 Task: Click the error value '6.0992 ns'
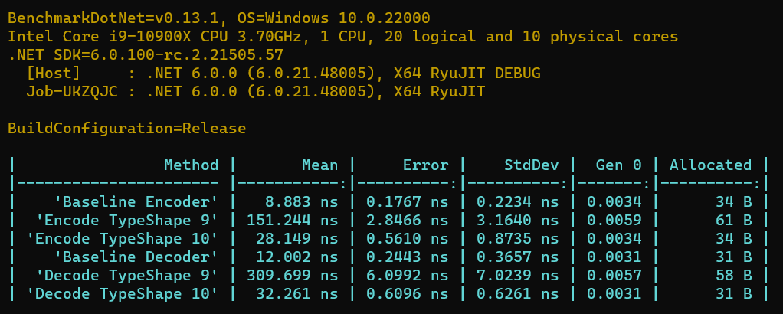pos(408,275)
